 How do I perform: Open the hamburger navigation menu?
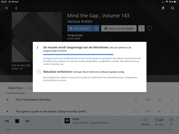coord(6,8)
